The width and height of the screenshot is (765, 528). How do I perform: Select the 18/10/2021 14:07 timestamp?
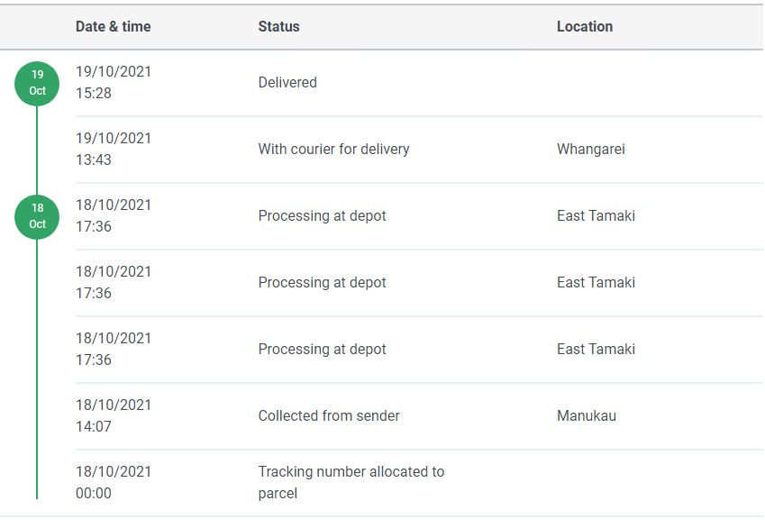click(x=114, y=416)
